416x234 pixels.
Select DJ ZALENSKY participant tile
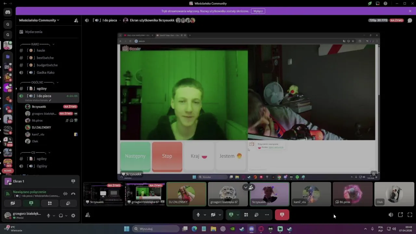[186, 194]
